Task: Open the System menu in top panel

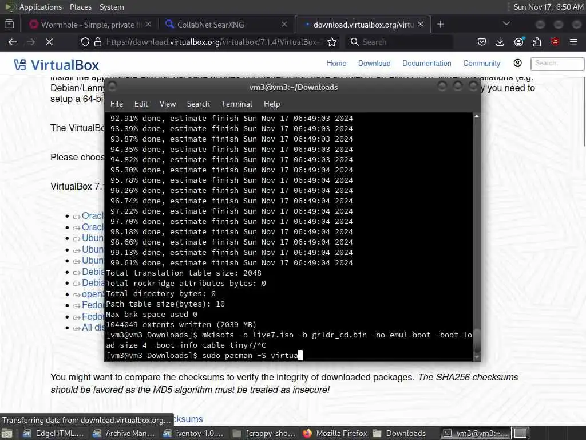Action: point(112,7)
